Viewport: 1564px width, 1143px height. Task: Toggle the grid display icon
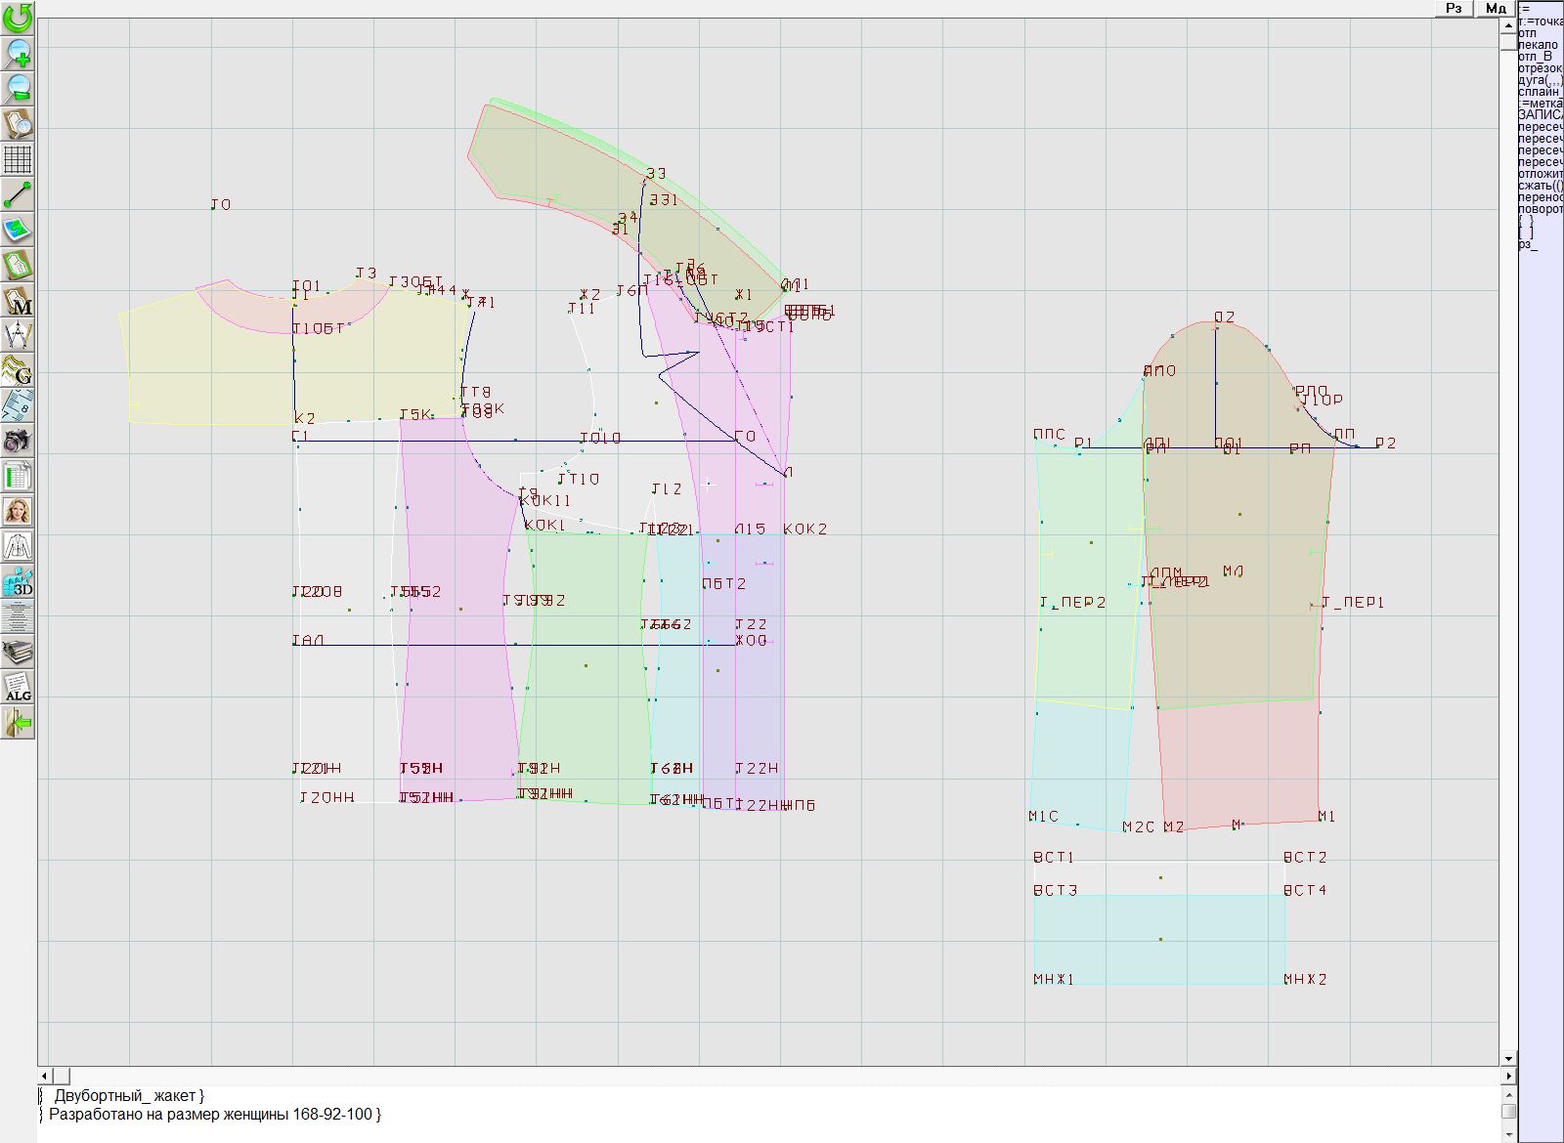(x=18, y=158)
